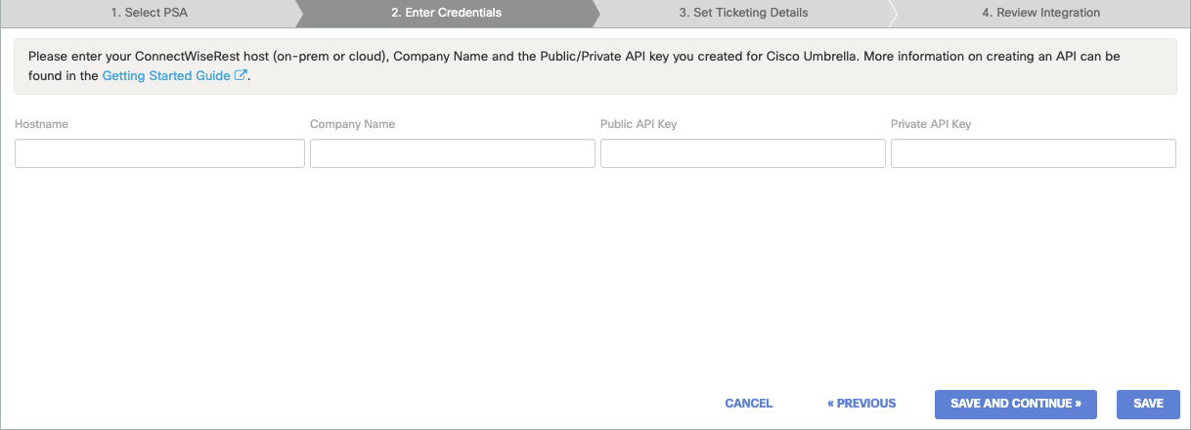Focus the Hostname text field
Viewport: 1191px width, 430px height.
pos(159,153)
